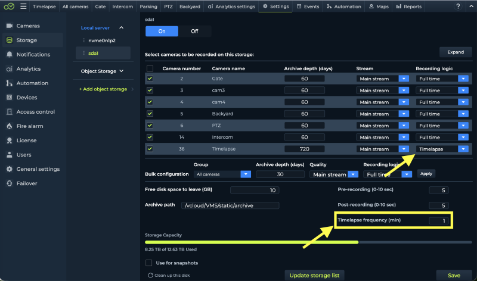477x281 pixels.
Task: Enable the Use for snapshots checkbox
Action: tap(148, 263)
